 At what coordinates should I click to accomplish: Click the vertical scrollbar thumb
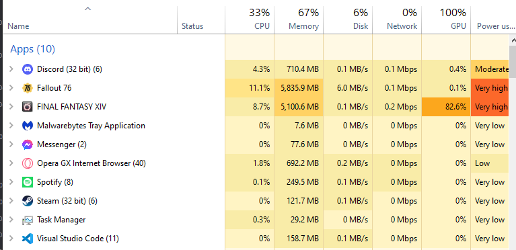[513, 62]
